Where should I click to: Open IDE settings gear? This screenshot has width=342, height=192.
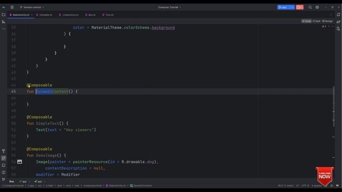tap(317, 7)
